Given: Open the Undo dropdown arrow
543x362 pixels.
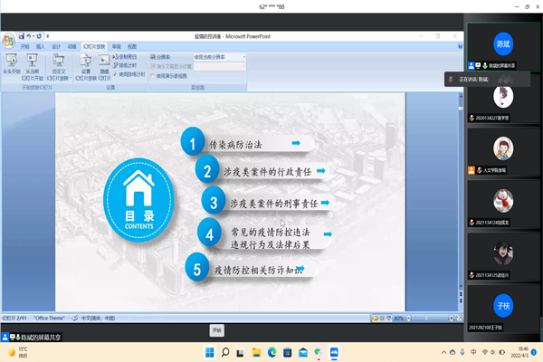Looking at the screenshot, I should pyautogui.click(x=34, y=36).
